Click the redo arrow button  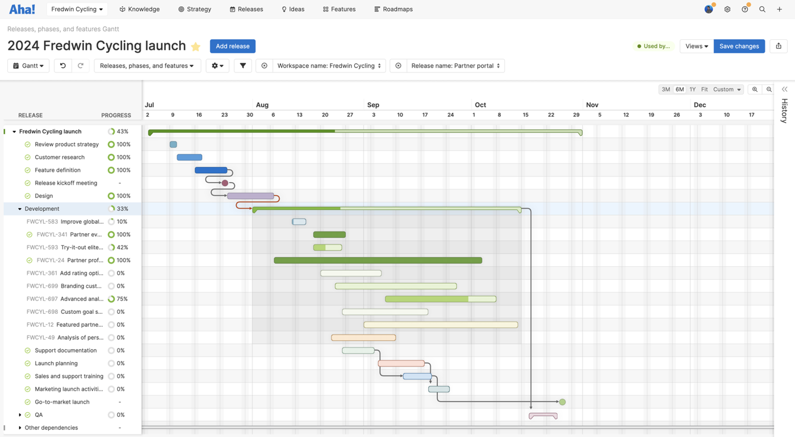coord(81,66)
